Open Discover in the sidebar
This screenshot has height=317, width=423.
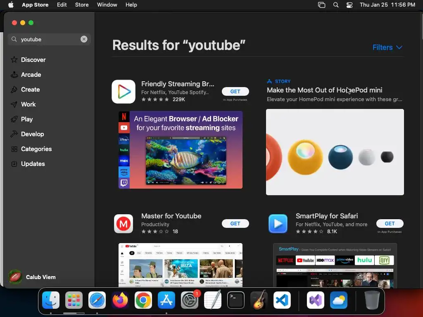[x=28, y=59]
